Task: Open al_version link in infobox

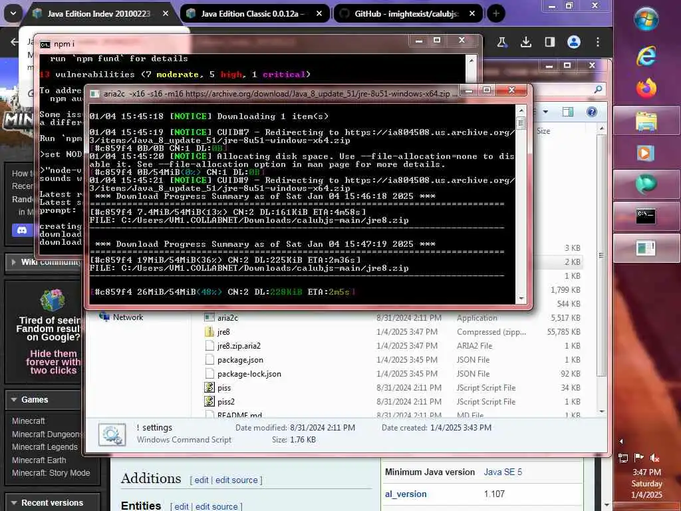Action: point(406,494)
